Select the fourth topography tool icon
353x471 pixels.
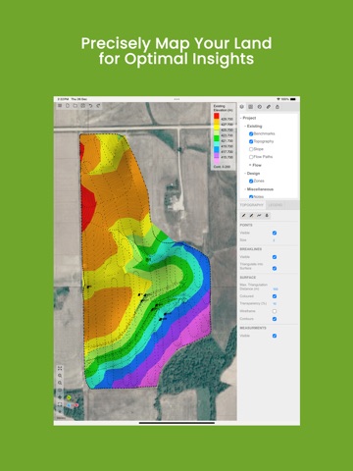pos(267,215)
